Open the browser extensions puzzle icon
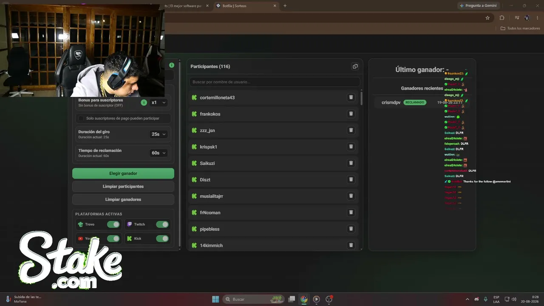This screenshot has height=306, width=544. pyautogui.click(x=502, y=18)
